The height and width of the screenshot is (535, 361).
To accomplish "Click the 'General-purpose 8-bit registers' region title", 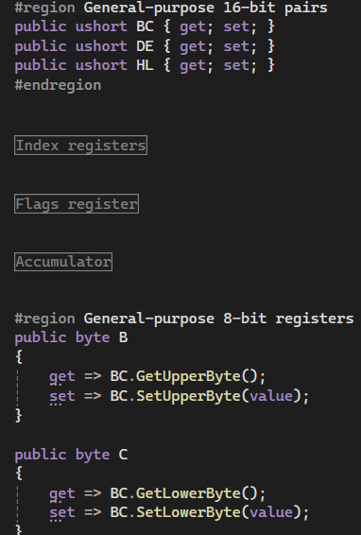I will coord(218,319).
